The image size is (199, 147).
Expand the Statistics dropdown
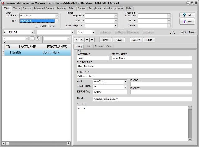pyautogui.click(x=169, y=16)
